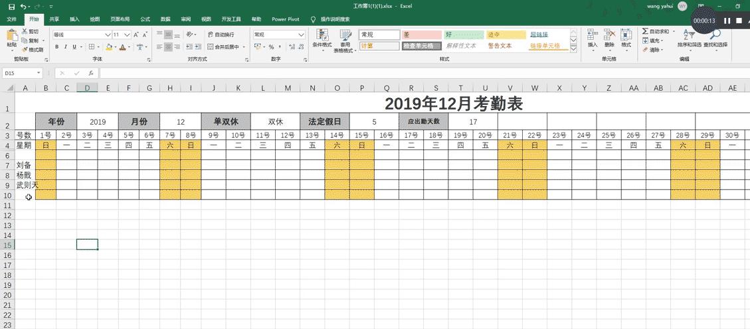The width and height of the screenshot is (750, 329).
Task: Click the 剪切 (Cut) scissors button
Action: pos(30,32)
